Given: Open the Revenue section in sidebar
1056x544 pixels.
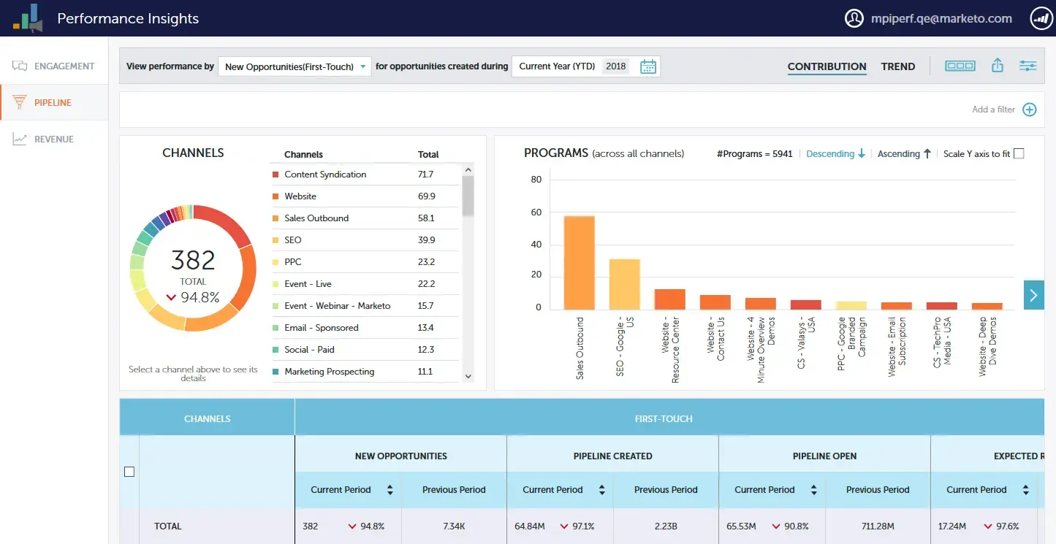Looking at the screenshot, I should pyautogui.click(x=55, y=139).
